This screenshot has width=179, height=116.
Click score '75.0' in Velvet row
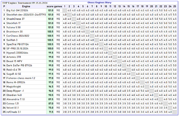point(51,108)
